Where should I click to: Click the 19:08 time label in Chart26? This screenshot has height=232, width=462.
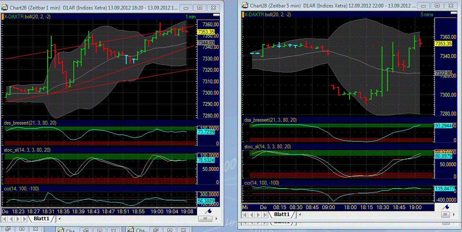pos(188,212)
